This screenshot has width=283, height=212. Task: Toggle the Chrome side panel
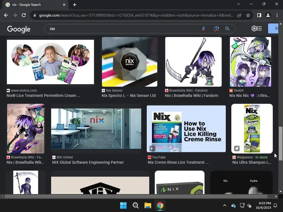coord(259,15)
